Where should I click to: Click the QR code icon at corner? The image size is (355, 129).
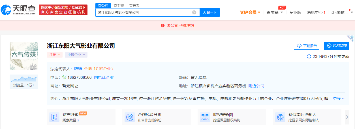click(x=350, y=39)
